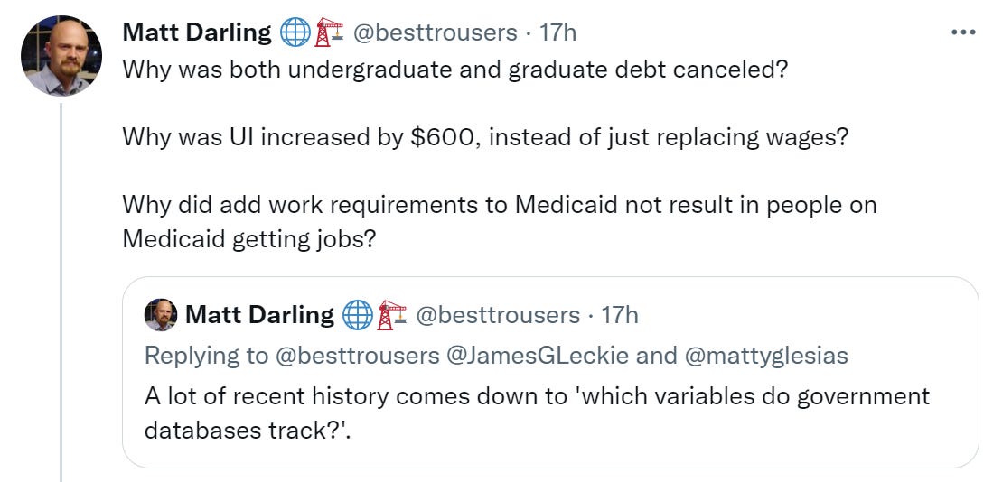This screenshot has height=482, width=993.
Task: Open @mattyglesias mention in reply line
Action: click(x=765, y=357)
